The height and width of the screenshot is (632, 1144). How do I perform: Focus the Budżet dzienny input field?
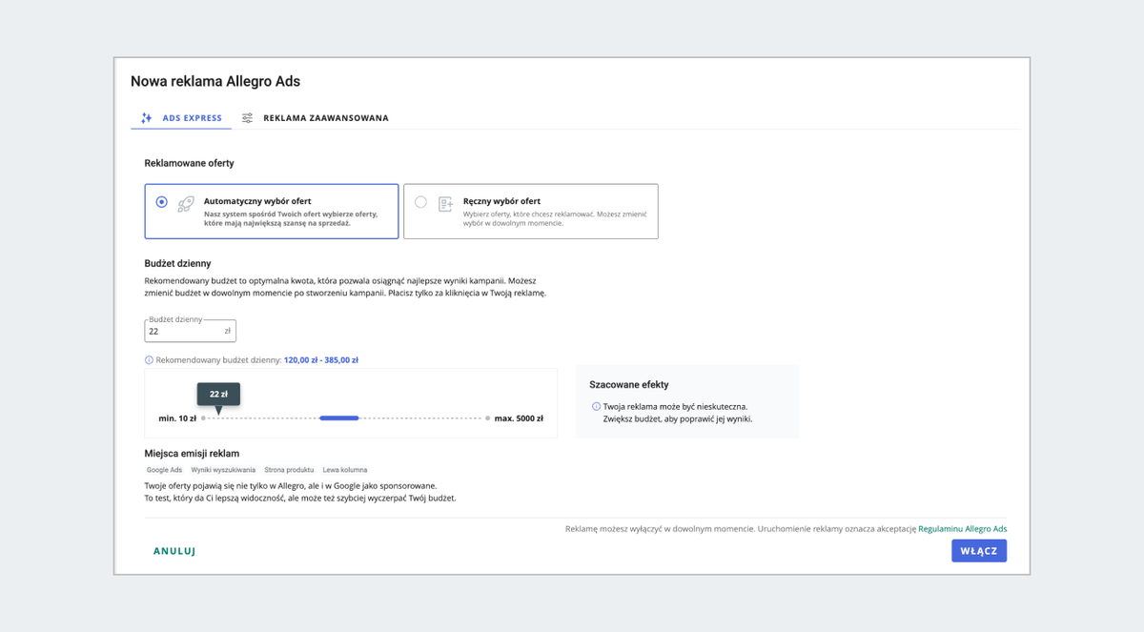(184, 332)
